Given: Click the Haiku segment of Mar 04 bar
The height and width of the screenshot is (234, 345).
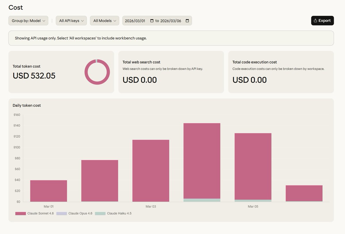Looking at the screenshot, I should 202,200.
